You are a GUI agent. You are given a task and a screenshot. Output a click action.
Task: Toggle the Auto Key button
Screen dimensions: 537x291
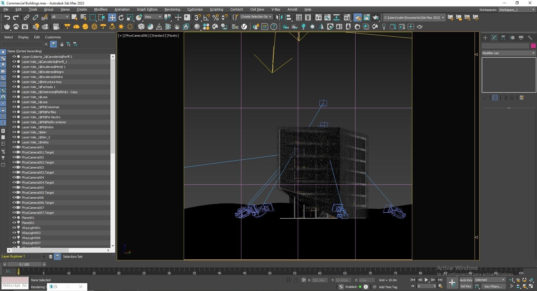(466, 280)
